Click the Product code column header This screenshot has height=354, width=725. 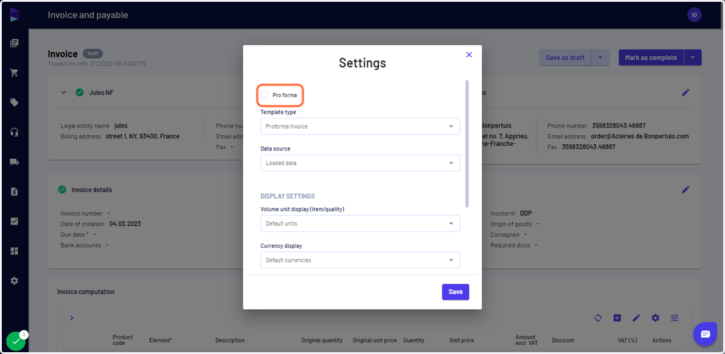tap(123, 340)
